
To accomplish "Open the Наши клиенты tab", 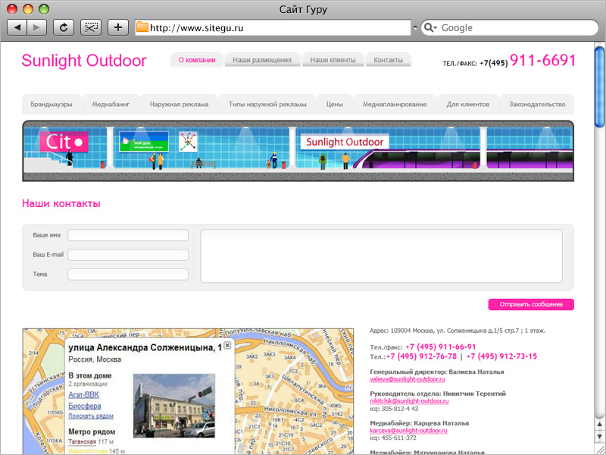I will pos(333,60).
